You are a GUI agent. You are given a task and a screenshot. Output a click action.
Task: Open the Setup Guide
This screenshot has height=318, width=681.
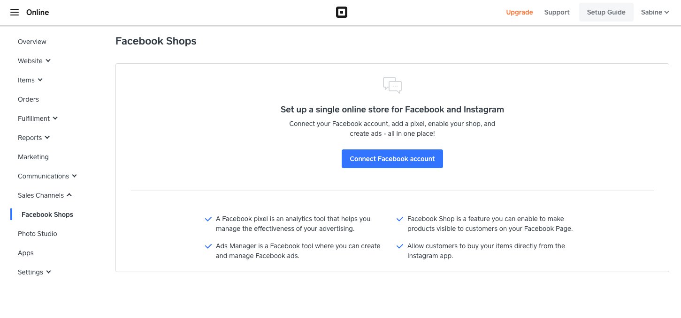pos(605,12)
